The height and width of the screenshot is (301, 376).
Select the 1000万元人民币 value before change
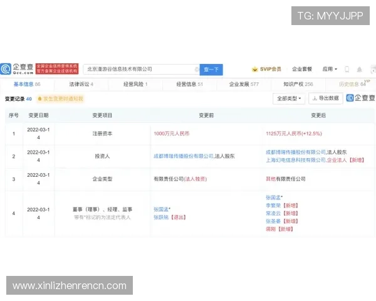tap(172, 134)
